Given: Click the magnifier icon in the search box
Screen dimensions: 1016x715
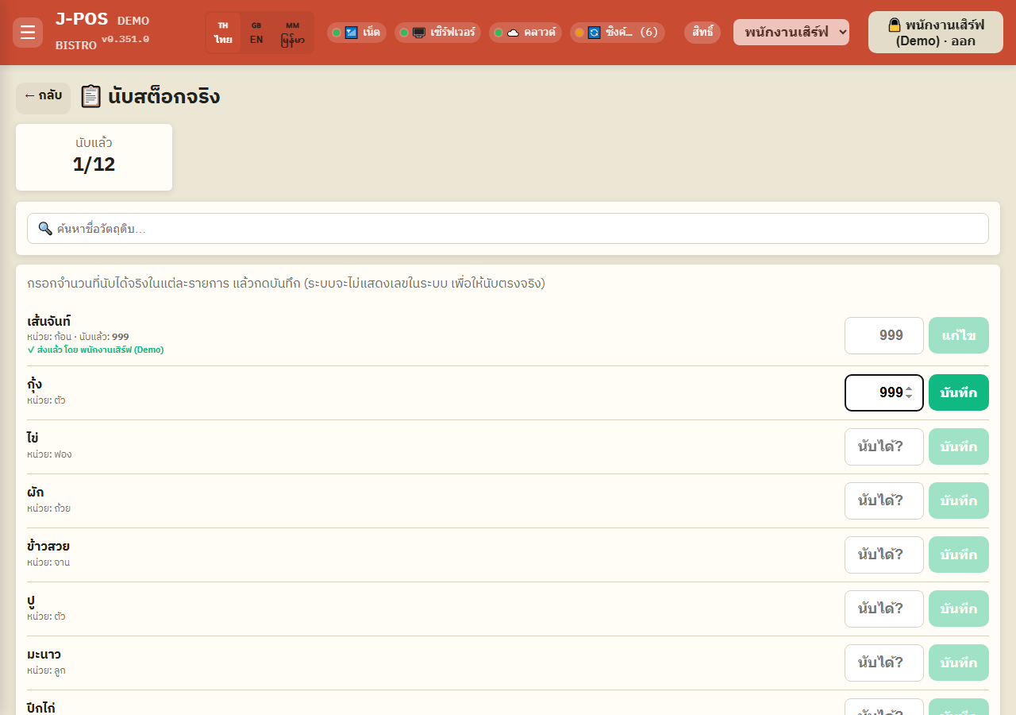Looking at the screenshot, I should coord(45,229).
